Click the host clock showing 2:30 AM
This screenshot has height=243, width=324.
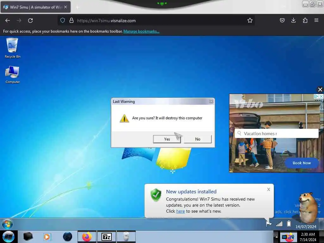[308, 237]
